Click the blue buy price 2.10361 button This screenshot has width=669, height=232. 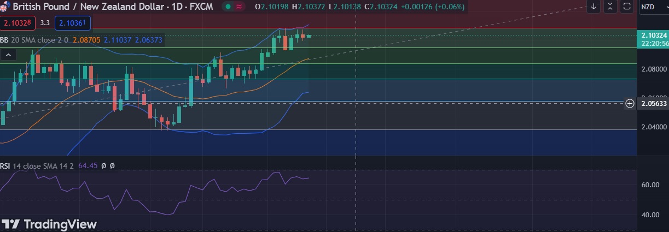[73, 23]
